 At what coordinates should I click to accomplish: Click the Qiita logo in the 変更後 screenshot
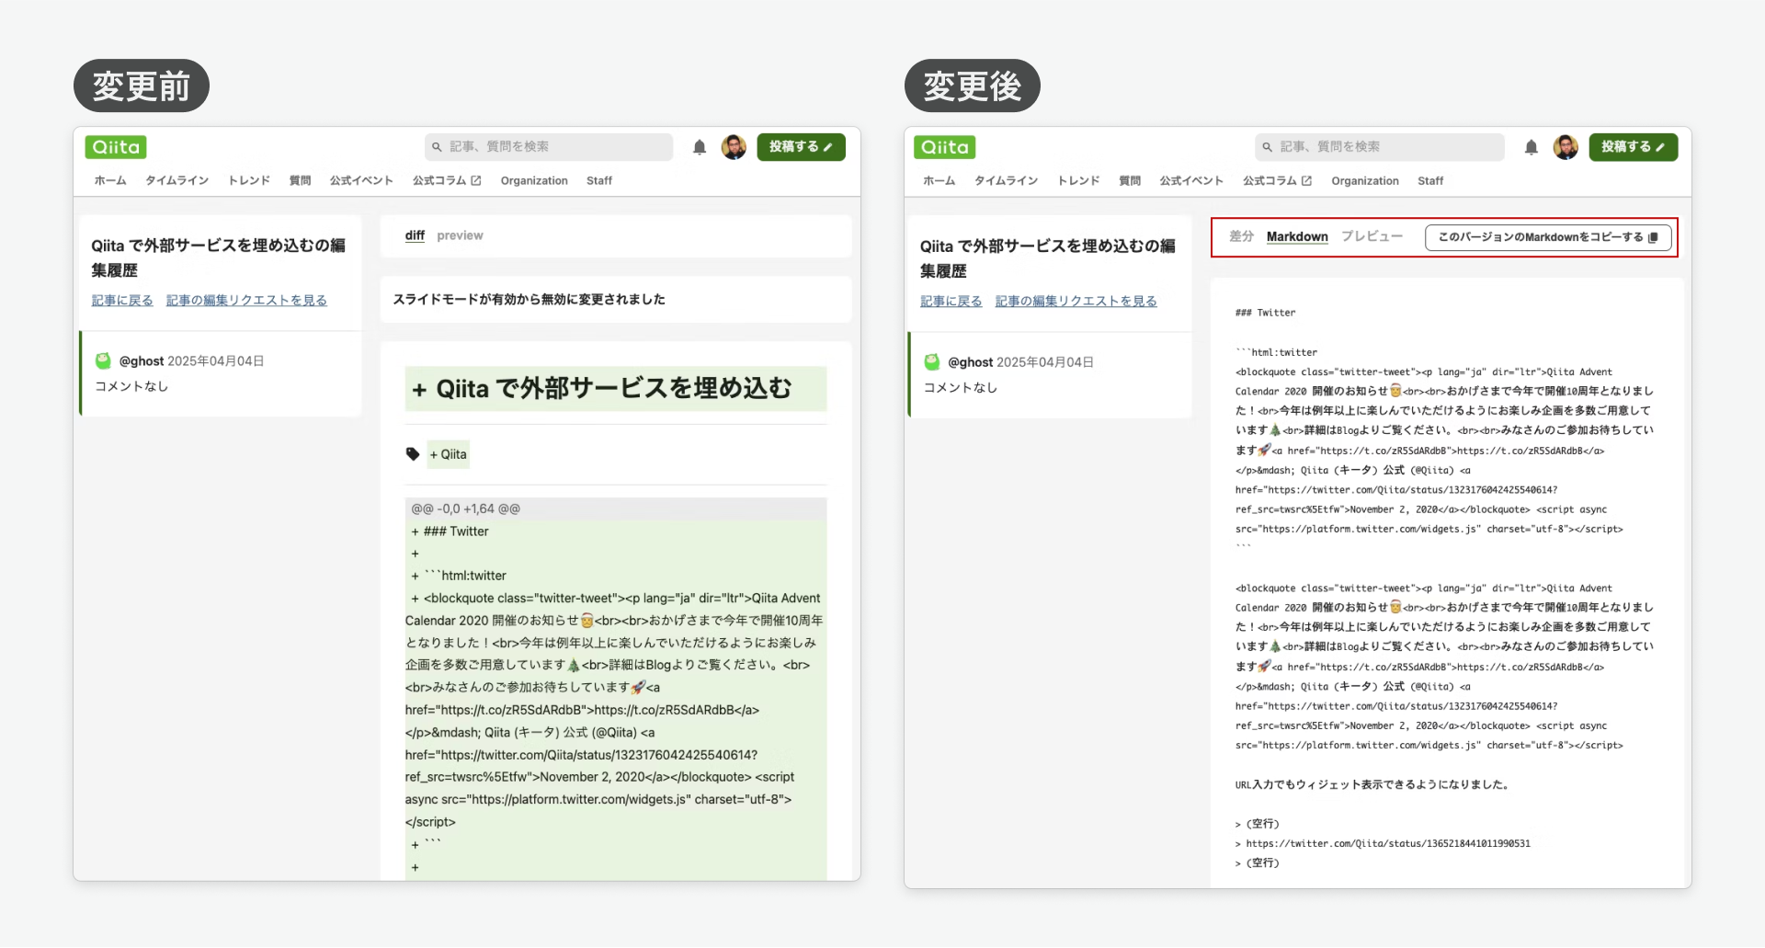945,147
